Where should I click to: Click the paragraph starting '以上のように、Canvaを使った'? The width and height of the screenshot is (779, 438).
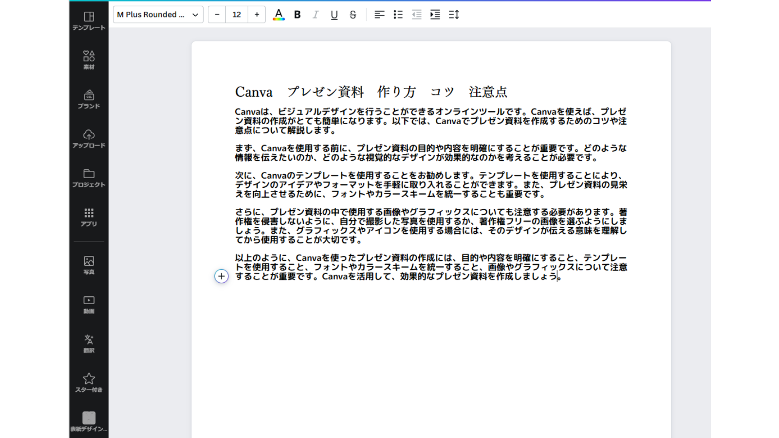point(431,267)
